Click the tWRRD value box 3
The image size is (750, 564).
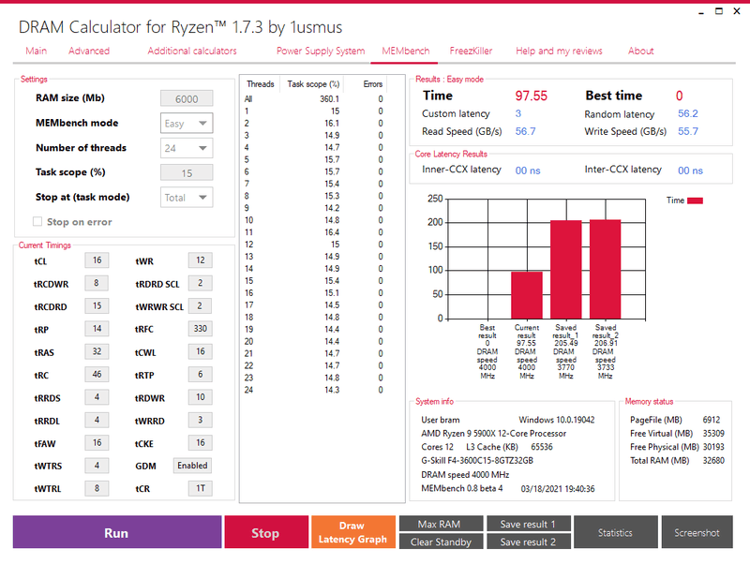click(x=200, y=420)
